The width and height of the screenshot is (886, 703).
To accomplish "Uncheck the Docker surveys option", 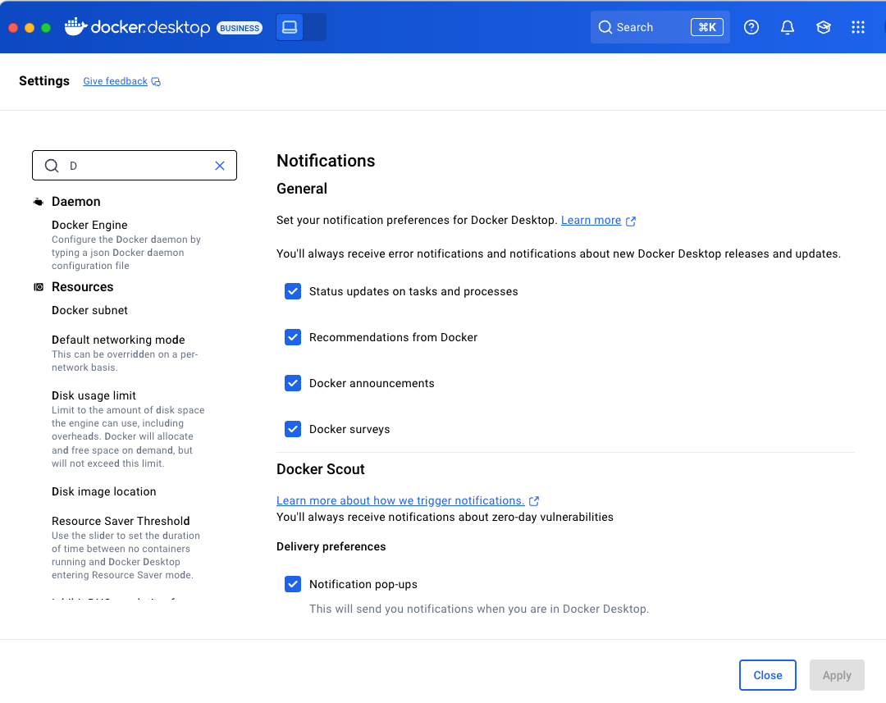I will pos(293,429).
